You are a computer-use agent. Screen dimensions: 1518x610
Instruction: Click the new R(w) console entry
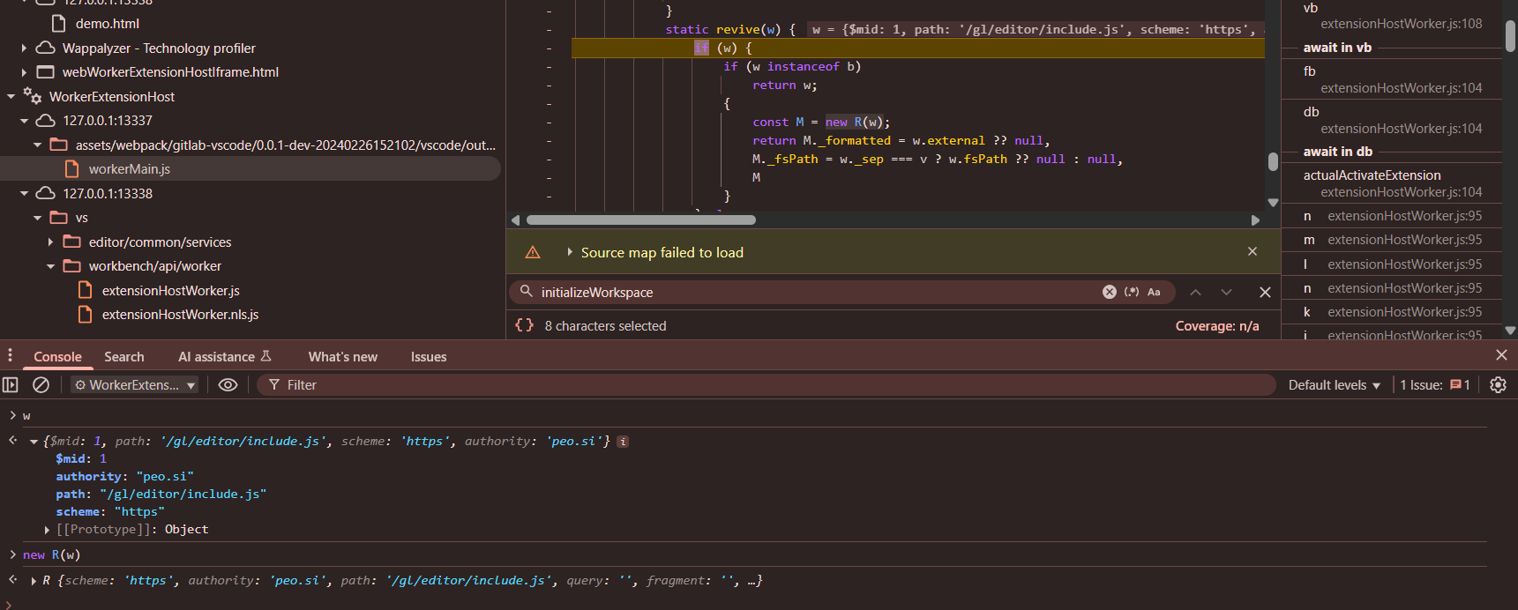[x=51, y=554]
